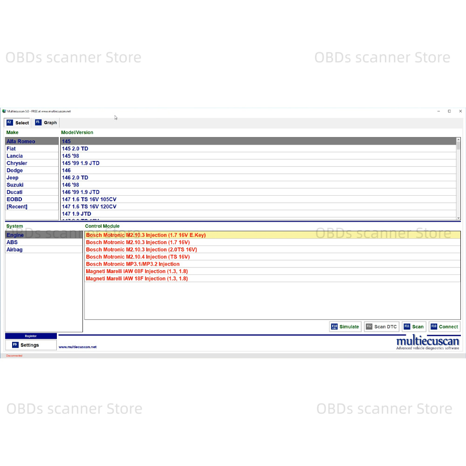Click the Scan DTC button

[382, 327]
